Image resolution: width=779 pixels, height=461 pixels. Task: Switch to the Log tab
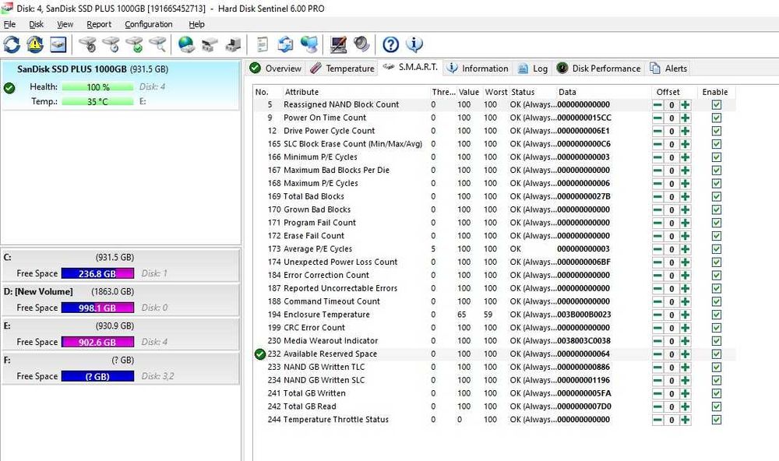click(533, 69)
